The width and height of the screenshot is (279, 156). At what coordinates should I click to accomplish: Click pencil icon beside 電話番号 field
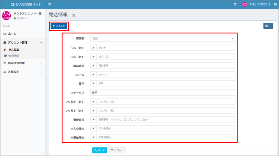[x=93, y=66]
